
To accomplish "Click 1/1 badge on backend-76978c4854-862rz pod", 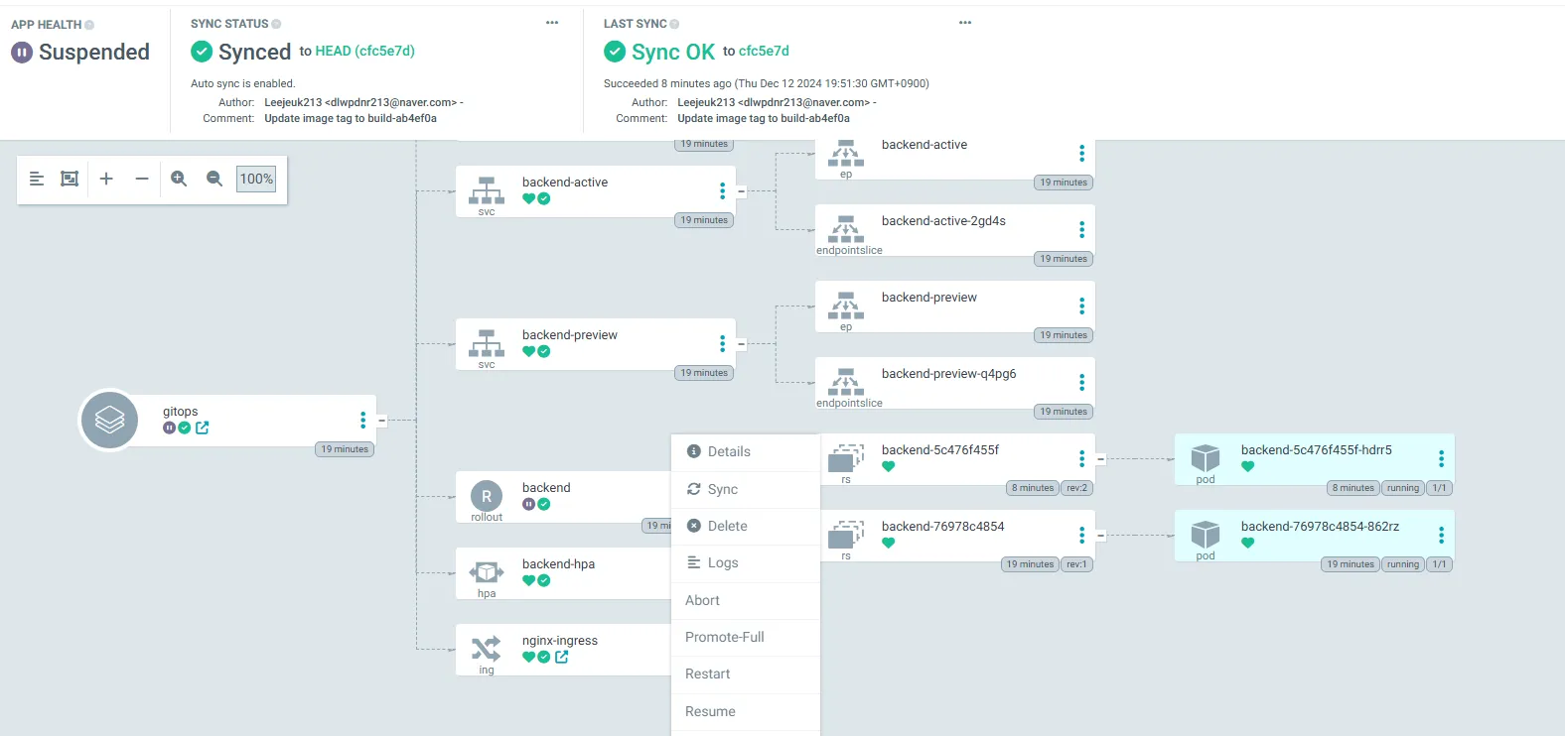I will [1439, 564].
